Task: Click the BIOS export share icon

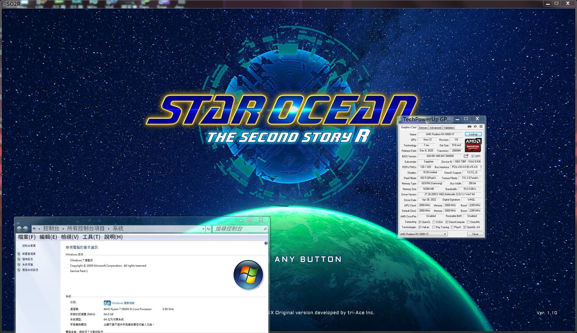Action: tap(466, 156)
